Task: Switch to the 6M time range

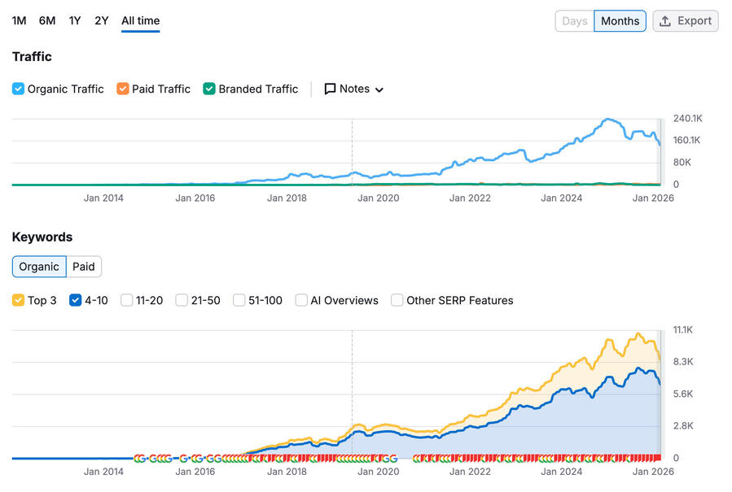Action: coord(47,21)
